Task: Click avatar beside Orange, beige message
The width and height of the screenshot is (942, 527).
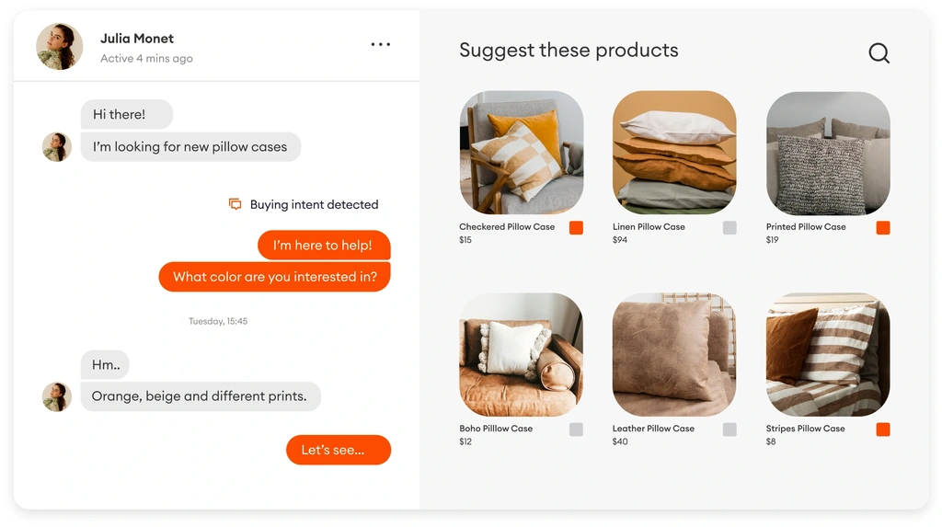Action: [57, 396]
